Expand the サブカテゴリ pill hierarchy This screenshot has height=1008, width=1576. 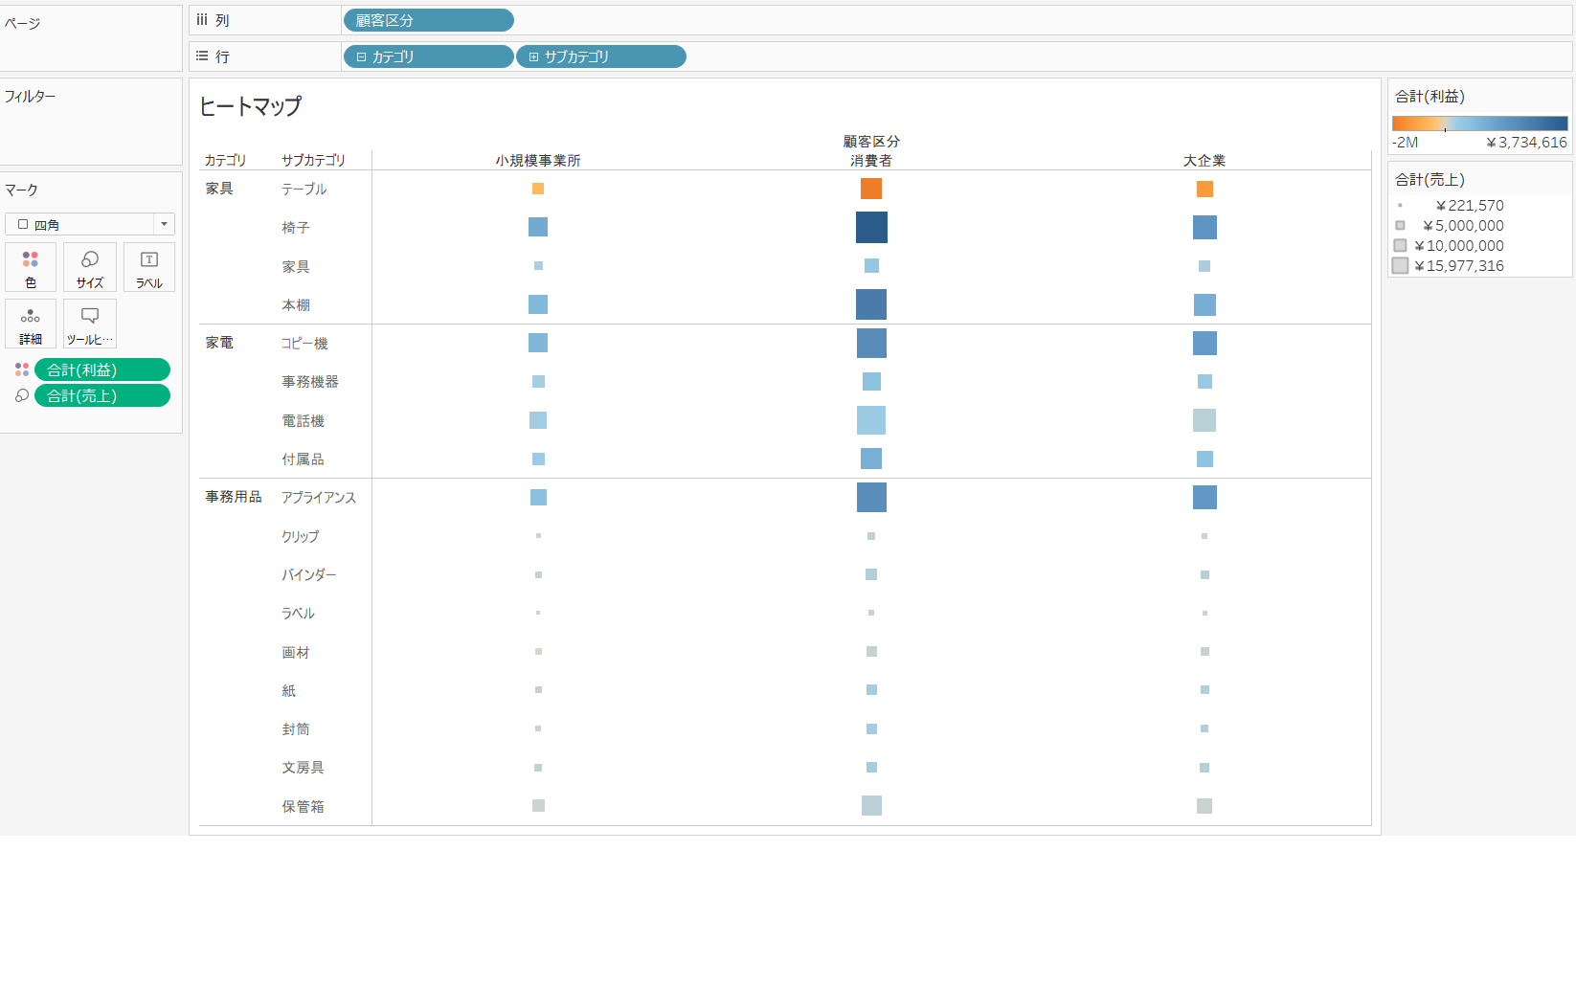point(533,57)
